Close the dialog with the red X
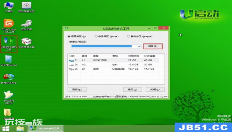Screen dimensions: 232x132 click(163, 28)
